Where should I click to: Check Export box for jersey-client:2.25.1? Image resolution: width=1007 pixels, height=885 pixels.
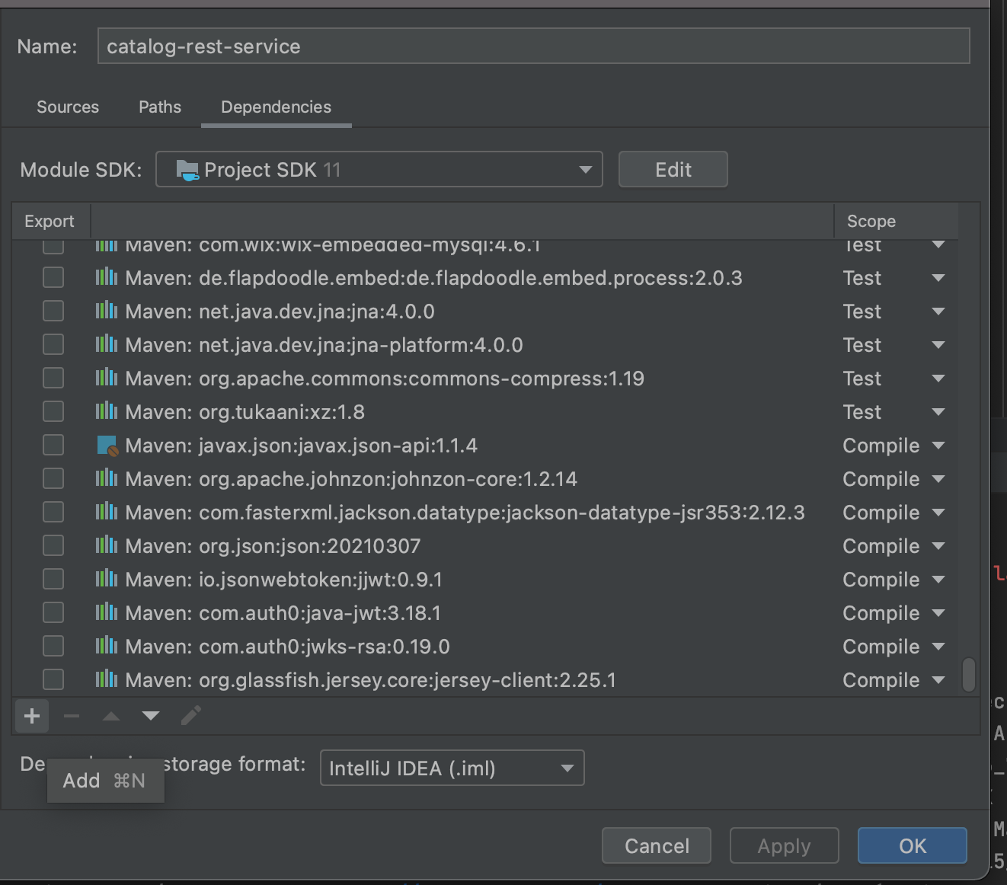tap(53, 680)
